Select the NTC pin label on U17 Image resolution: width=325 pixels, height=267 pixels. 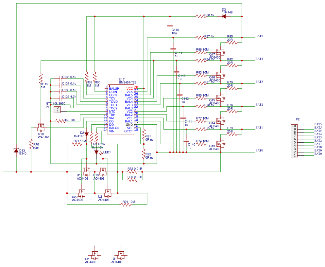tap(112, 111)
